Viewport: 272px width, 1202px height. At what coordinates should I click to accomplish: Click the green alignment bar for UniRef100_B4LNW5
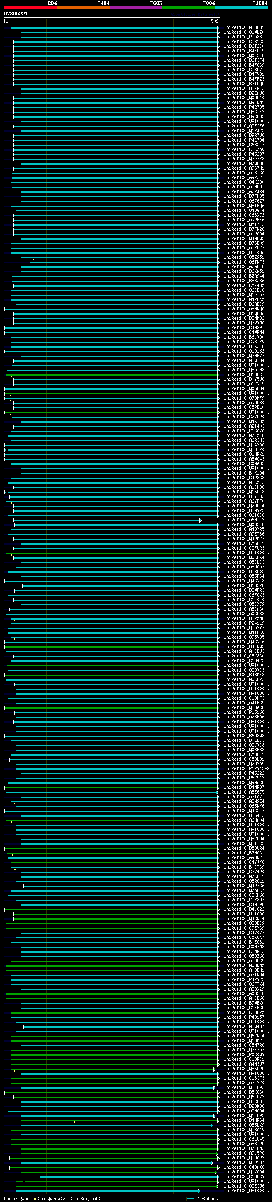point(111,647)
